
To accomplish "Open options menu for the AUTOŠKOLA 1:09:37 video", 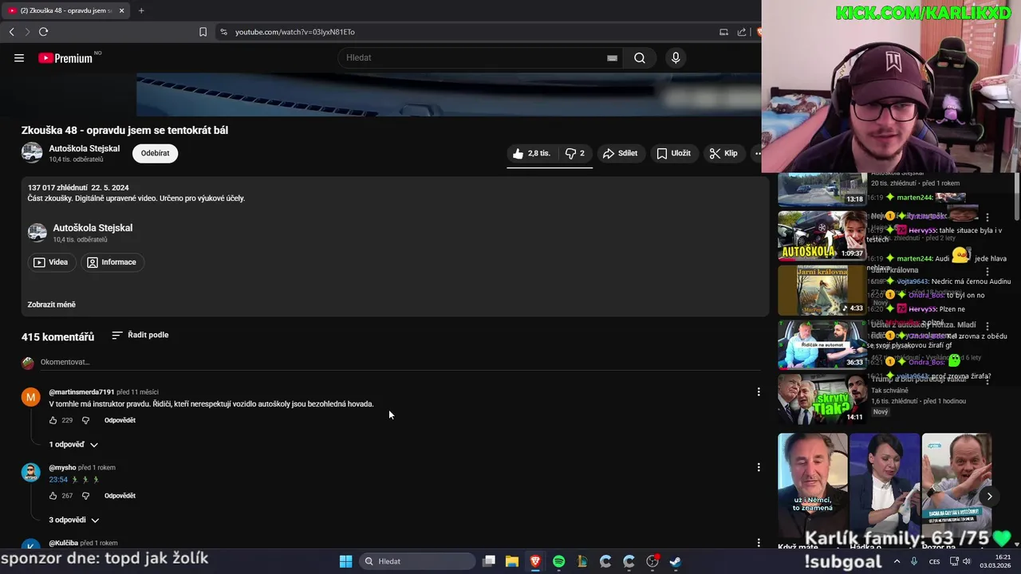I will click(987, 217).
